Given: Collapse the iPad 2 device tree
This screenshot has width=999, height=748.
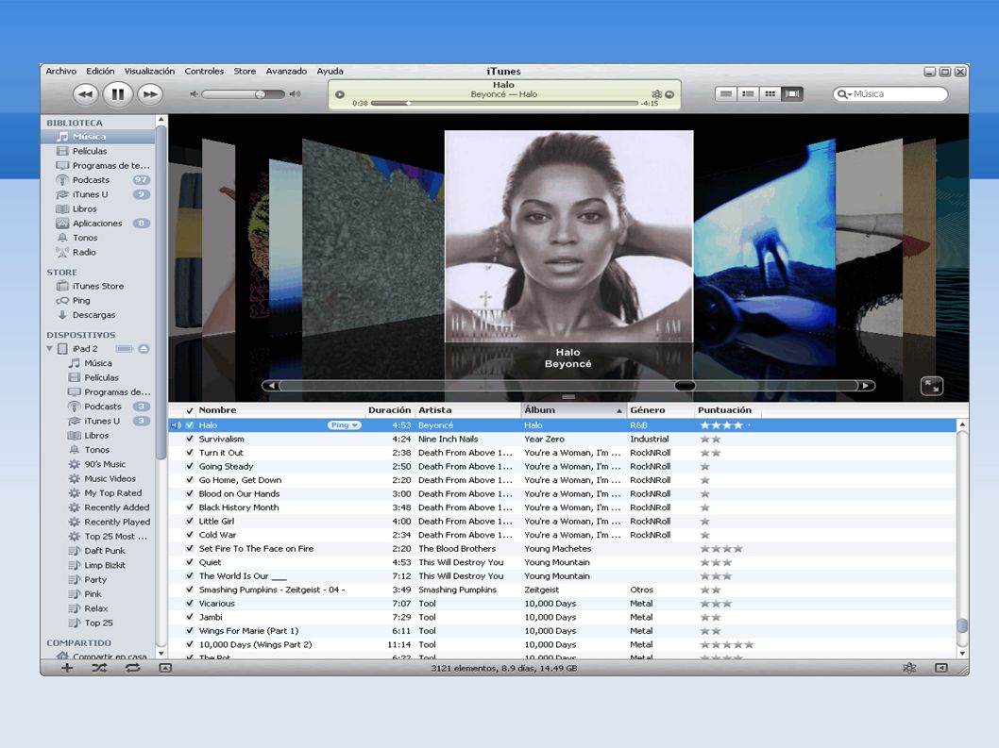Looking at the screenshot, I should click(x=50, y=349).
